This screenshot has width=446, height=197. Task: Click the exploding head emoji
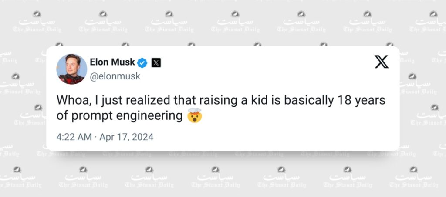tap(194, 116)
